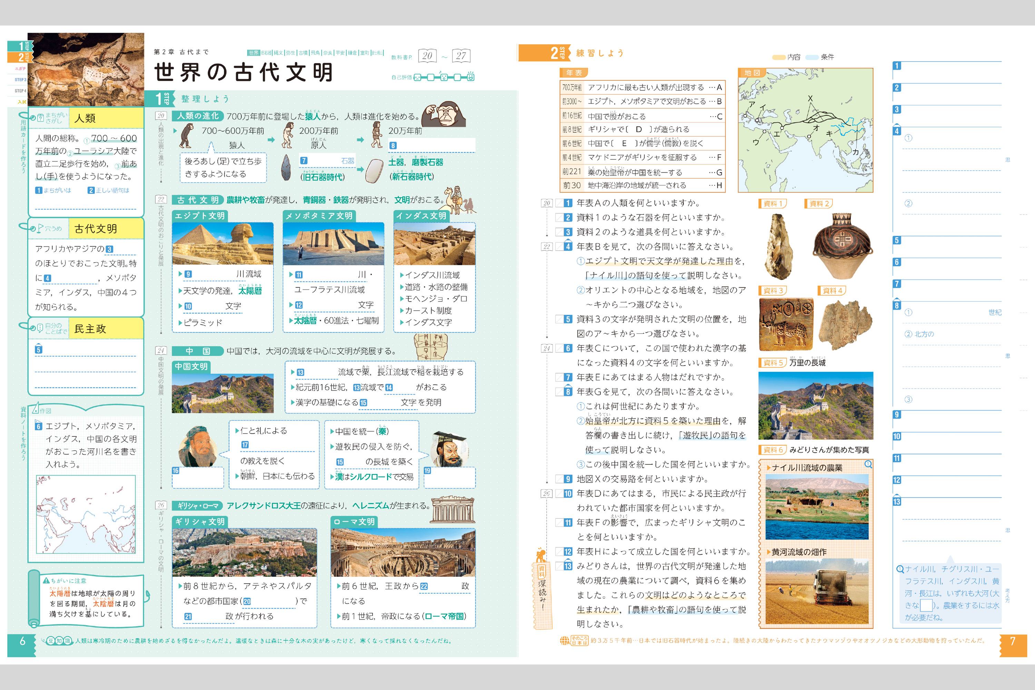Tick the checkbox for question 4 年表B
Screen dimensions: 1035x690
559,246
